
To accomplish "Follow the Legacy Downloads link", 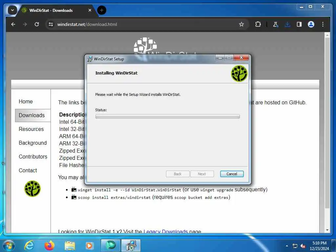I will click(165, 231).
